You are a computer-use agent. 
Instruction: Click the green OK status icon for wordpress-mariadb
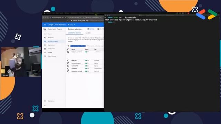[86, 71]
